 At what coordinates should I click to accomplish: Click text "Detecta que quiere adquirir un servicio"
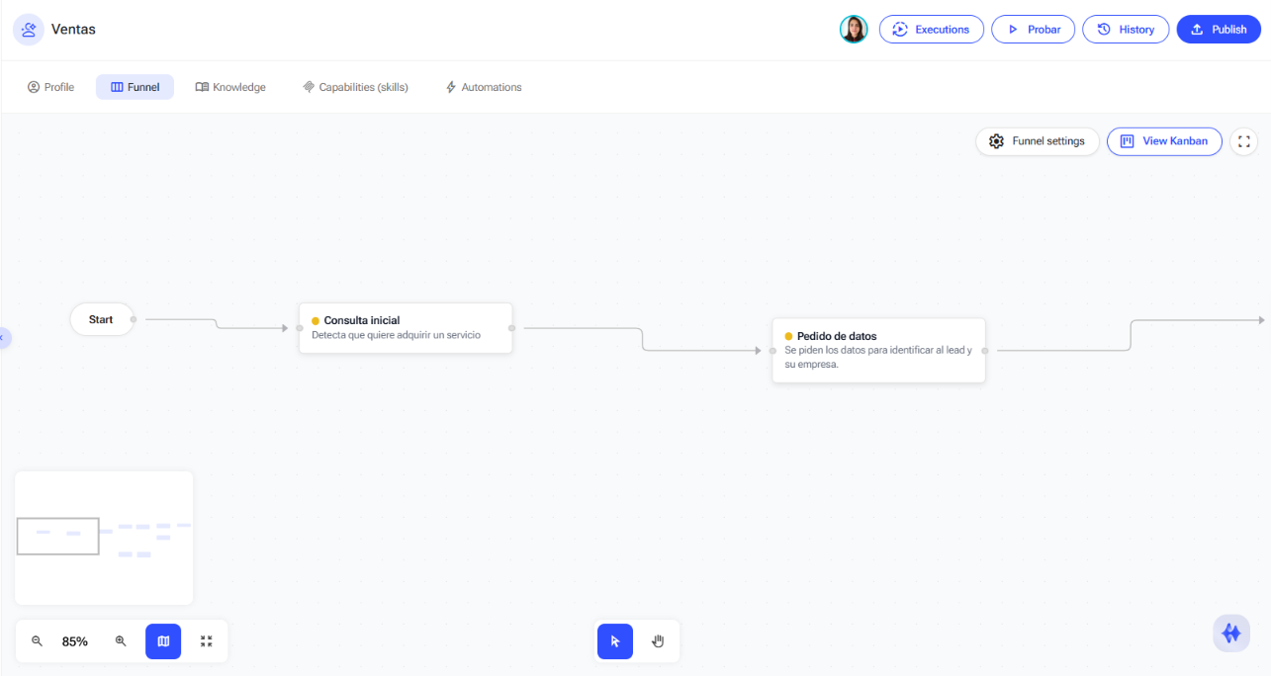click(x=396, y=335)
